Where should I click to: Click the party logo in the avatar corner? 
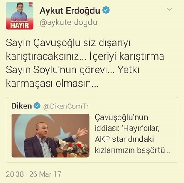30,5
